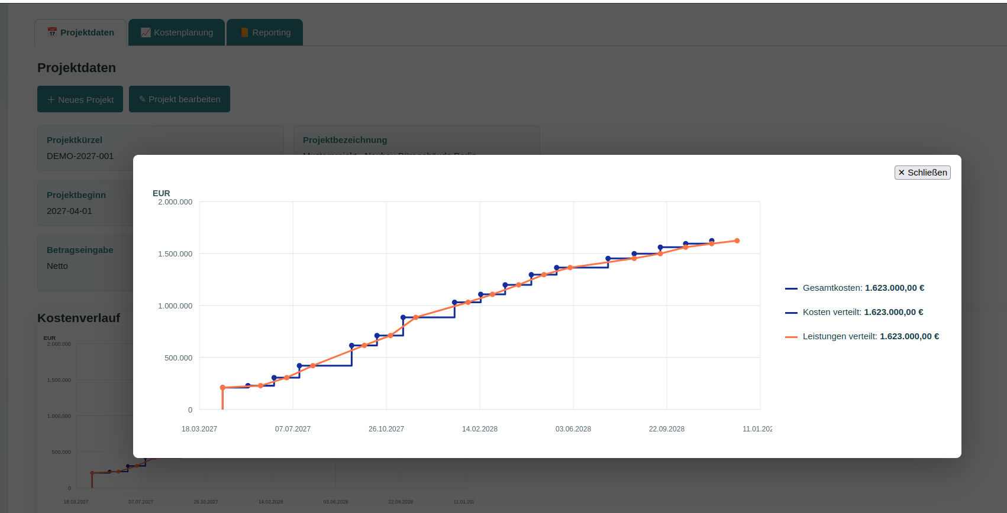Click the Kostenverlauf section heading
The image size is (1007, 513).
79,318
